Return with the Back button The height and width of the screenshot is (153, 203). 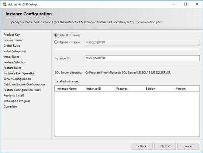pyautogui.click(x=142, y=146)
